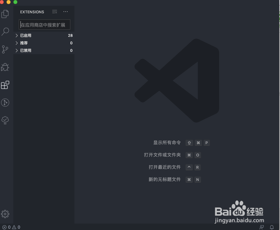Click the 已启用 section label
Viewport: 280px width, 230px height.
click(x=26, y=35)
